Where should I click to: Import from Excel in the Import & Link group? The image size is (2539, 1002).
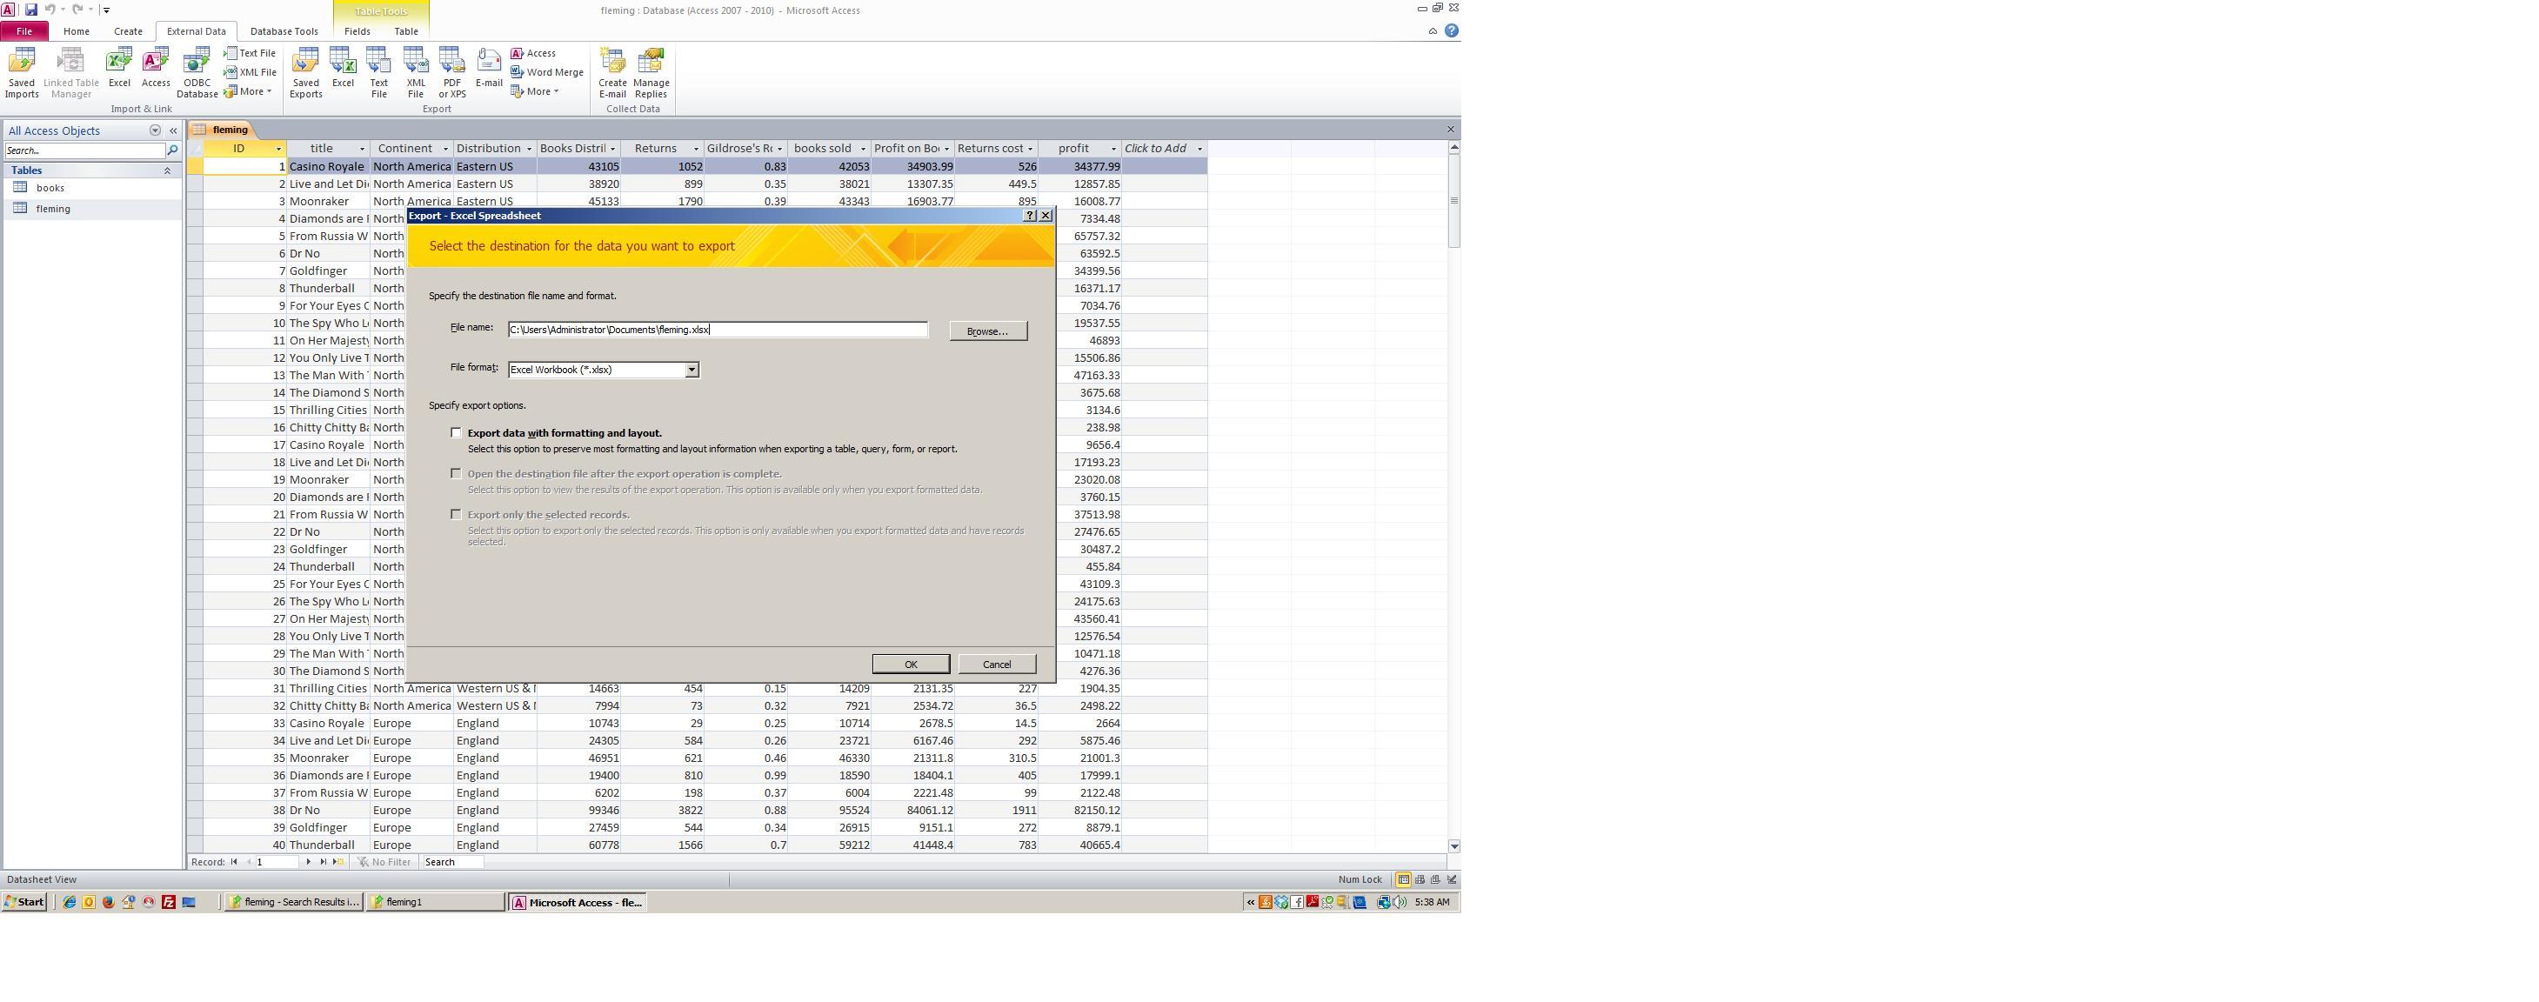[x=119, y=69]
